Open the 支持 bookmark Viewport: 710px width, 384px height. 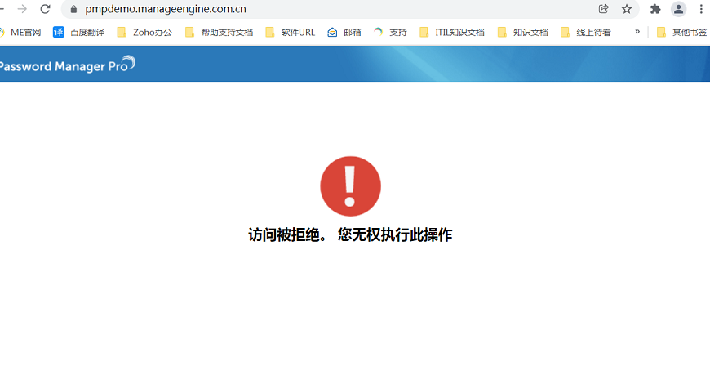(390, 32)
